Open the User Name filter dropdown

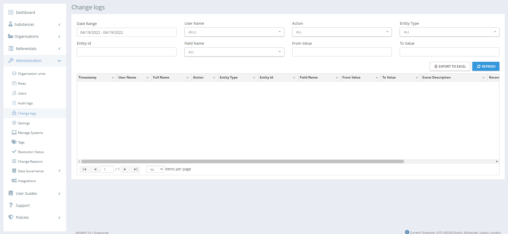(x=234, y=32)
